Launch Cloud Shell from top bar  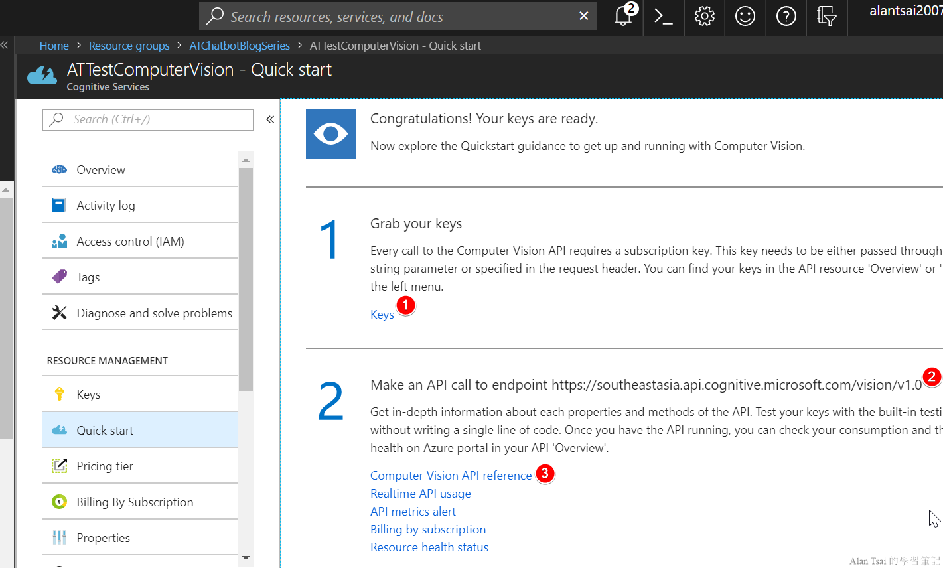click(664, 15)
